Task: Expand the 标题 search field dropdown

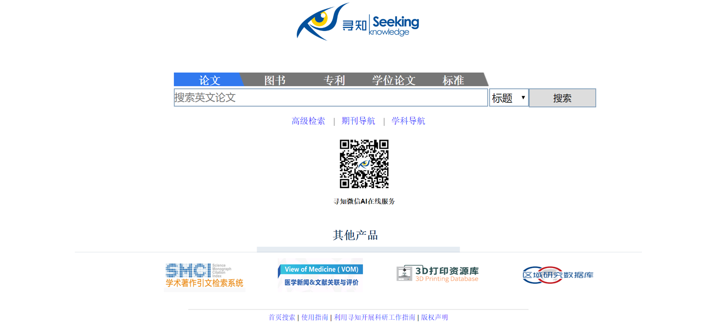Action: pos(509,98)
